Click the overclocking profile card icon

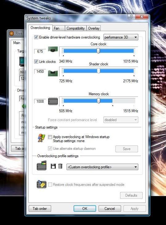pos(42,166)
